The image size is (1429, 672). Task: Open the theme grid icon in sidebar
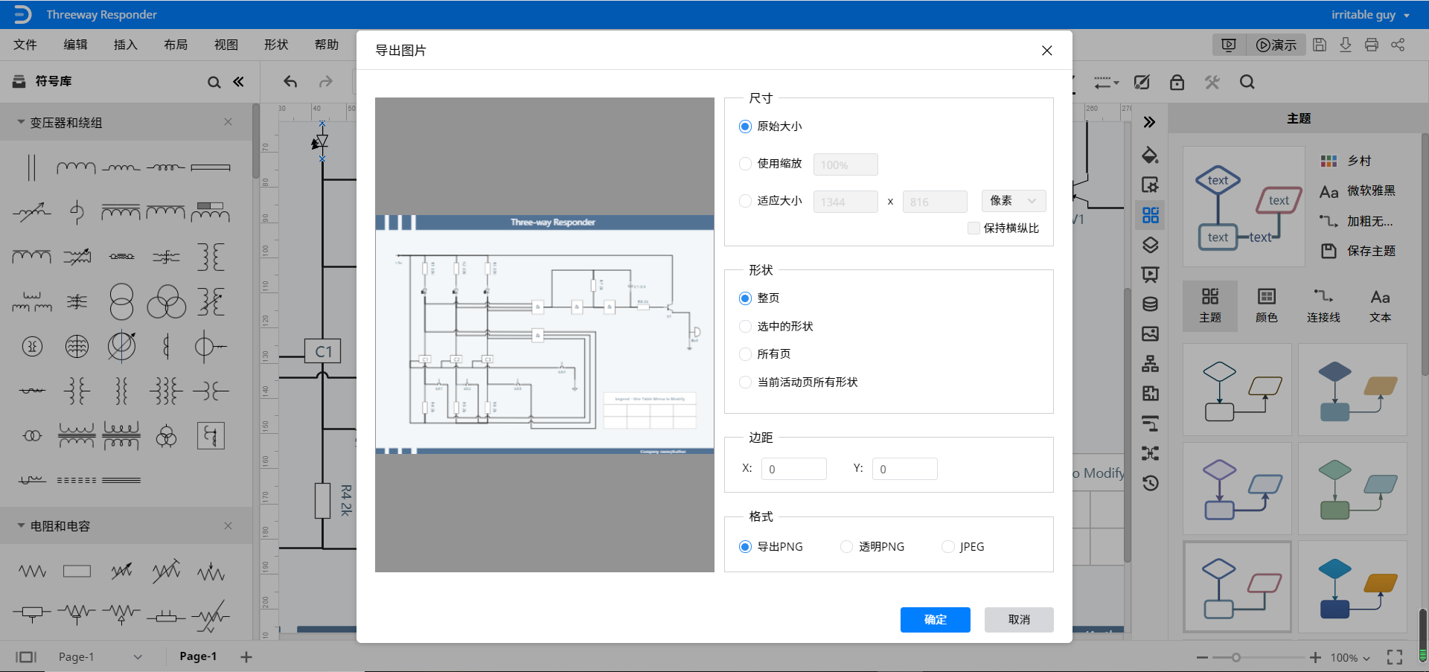pos(1150,215)
